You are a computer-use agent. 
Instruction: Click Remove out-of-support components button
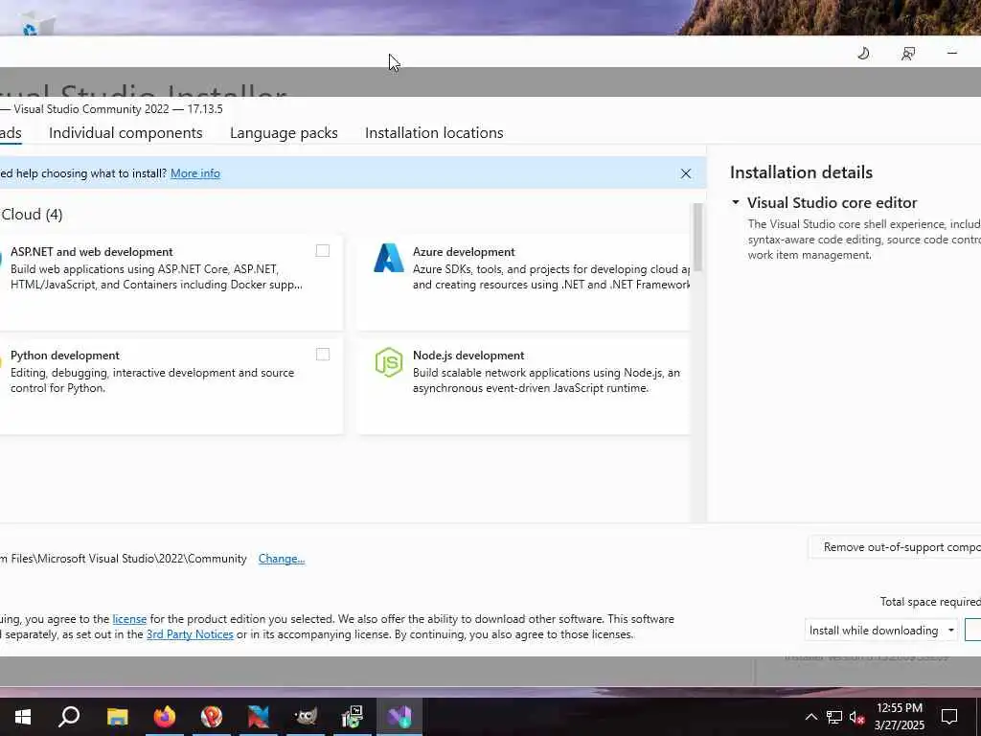coord(895,547)
